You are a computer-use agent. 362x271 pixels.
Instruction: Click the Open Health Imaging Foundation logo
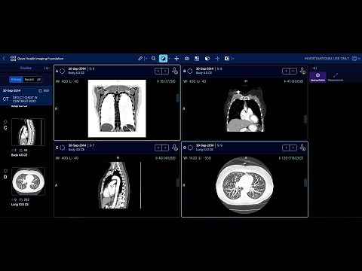pyautogui.click(x=37, y=59)
